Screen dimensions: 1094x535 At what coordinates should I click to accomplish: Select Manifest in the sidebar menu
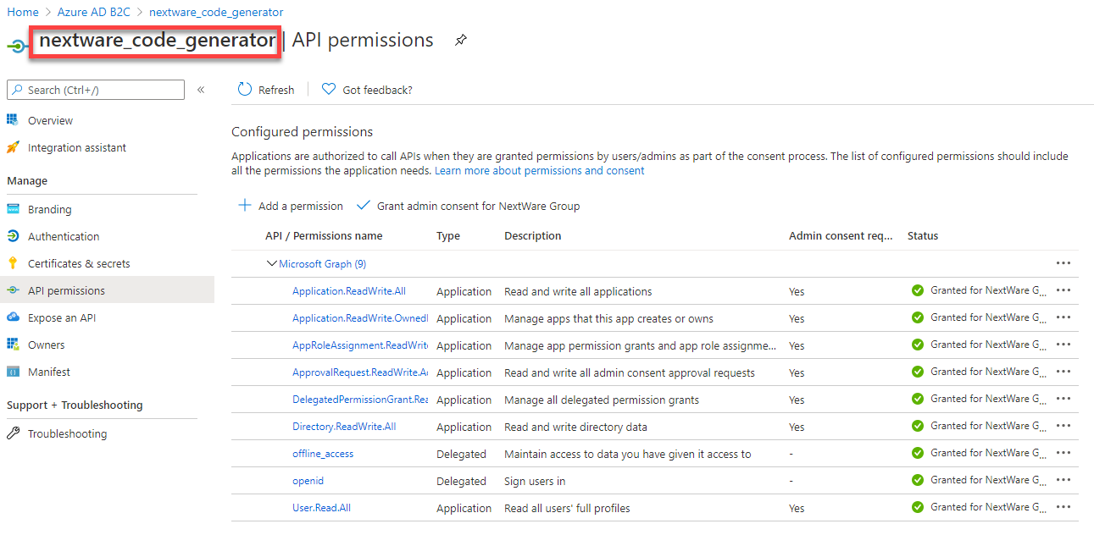pyautogui.click(x=49, y=372)
